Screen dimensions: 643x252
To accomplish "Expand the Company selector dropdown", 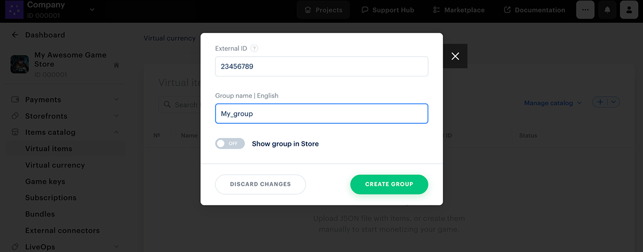I will click(92, 9).
